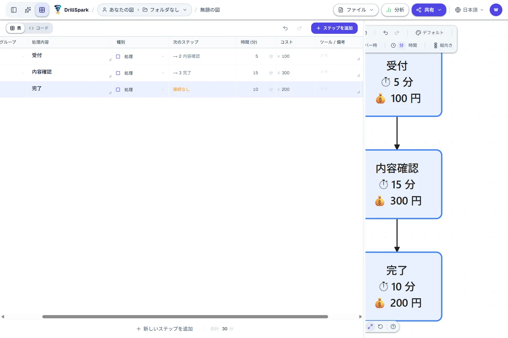Expand the 共有 share dropdown

click(x=429, y=10)
